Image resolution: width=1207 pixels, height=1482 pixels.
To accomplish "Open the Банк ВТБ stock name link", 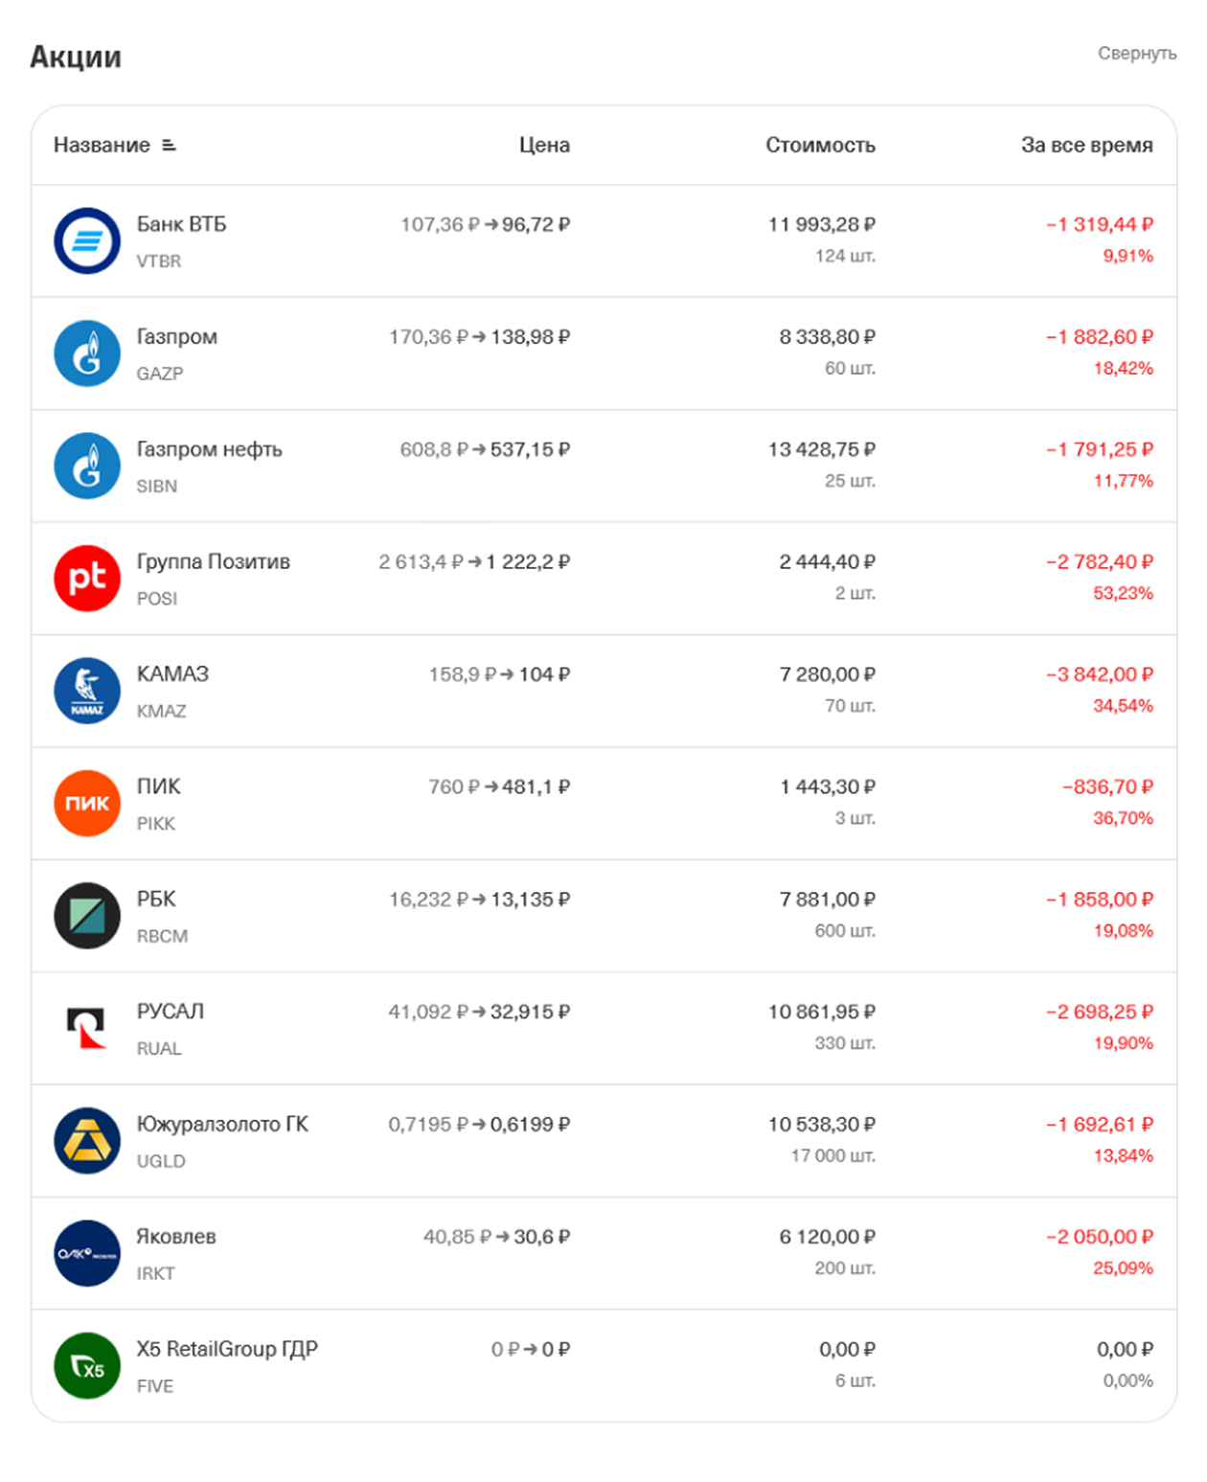I will point(182,224).
